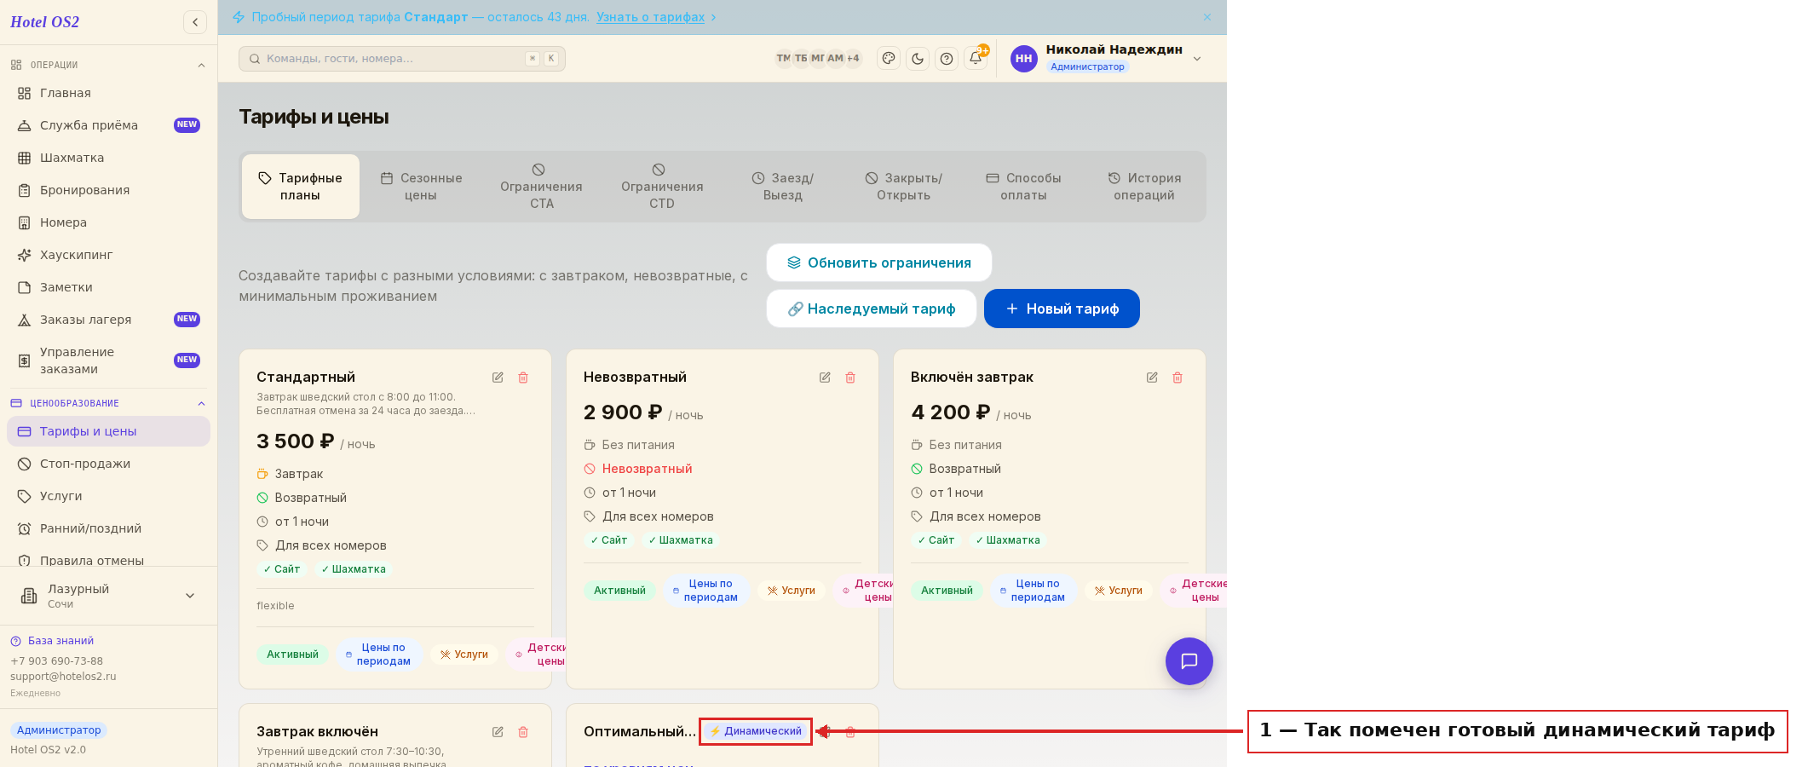
Task: Collapse the sidebar with the chevron button
Action: click(x=195, y=22)
